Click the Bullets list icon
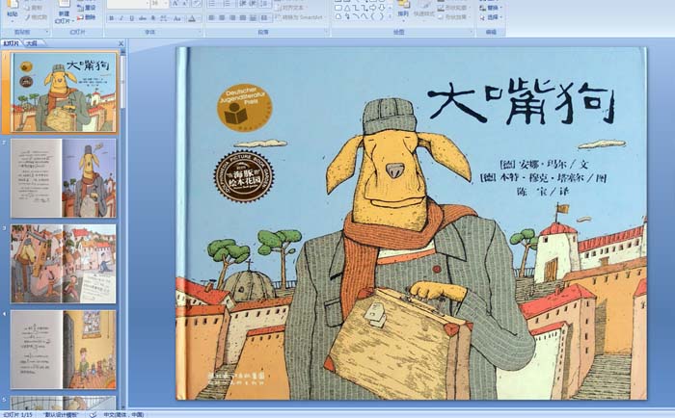Screen dimensions: 675x418 click(x=212, y=4)
